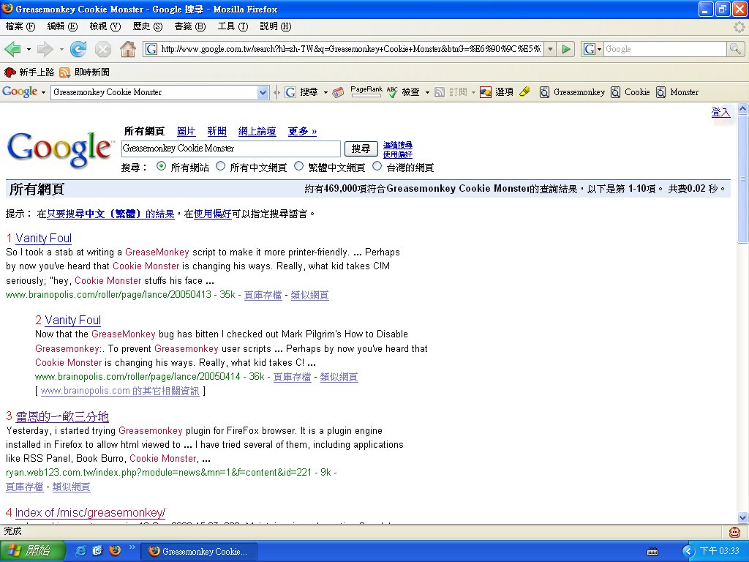This screenshot has width=749, height=562.
Task: Open Google toolbar logo menu dropdown
Action: 43,92
